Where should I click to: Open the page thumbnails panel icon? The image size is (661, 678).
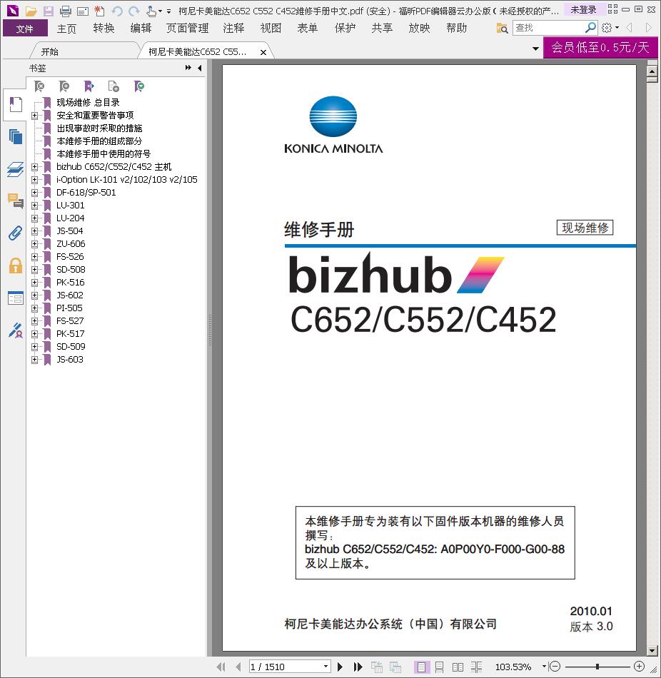click(16, 136)
